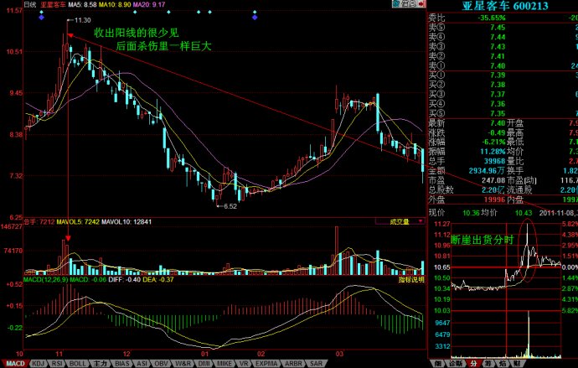Image resolution: width=578 pixels, height=368 pixels.
Task: Select the DMI indicator tab
Action: [204, 364]
